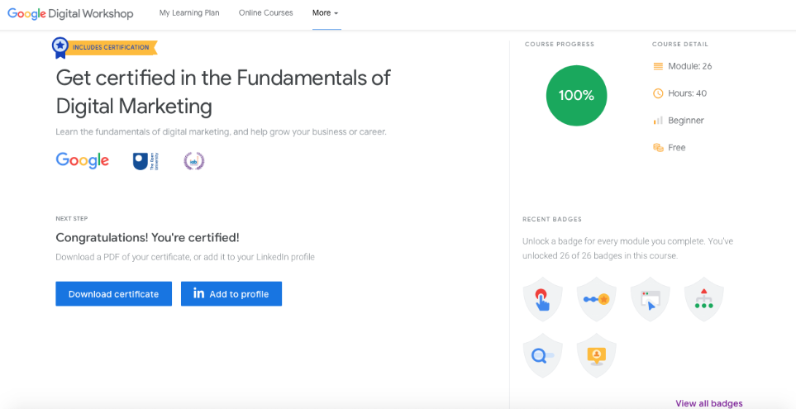
Task: Click The Open University shield logo
Action: coord(141,161)
